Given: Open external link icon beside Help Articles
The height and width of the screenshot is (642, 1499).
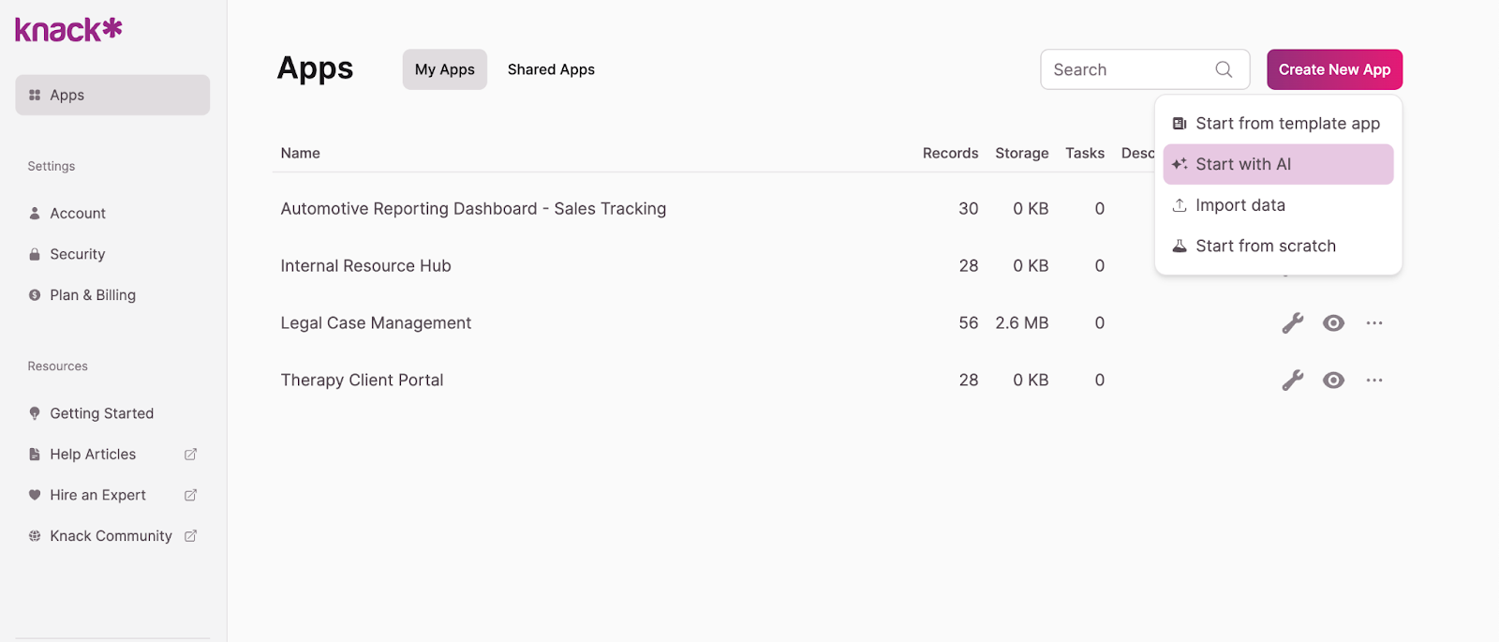Looking at the screenshot, I should tap(190, 455).
